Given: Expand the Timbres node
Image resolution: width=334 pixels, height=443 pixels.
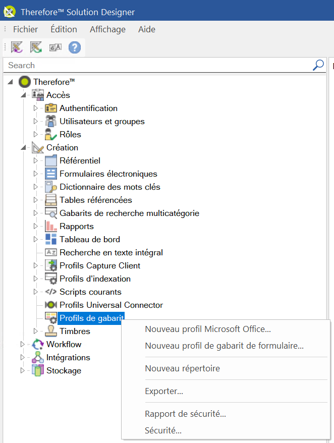Looking at the screenshot, I should point(35,331).
